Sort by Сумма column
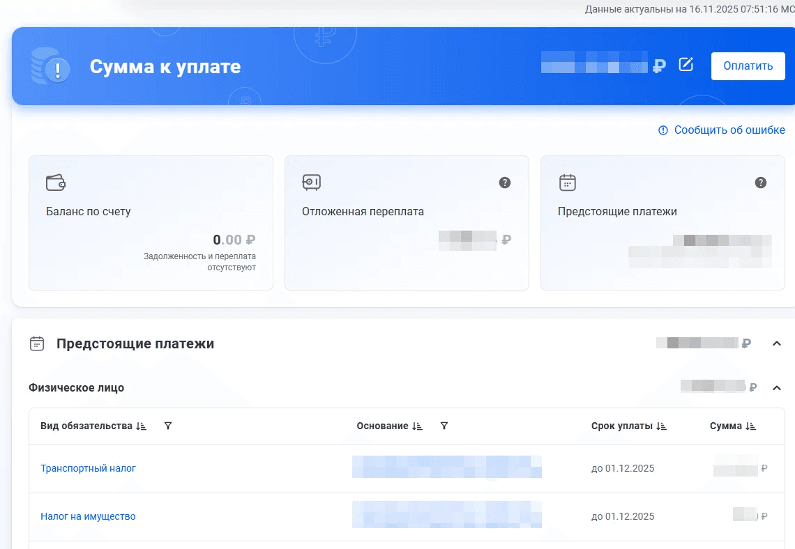This screenshot has width=795, height=549. [x=750, y=426]
